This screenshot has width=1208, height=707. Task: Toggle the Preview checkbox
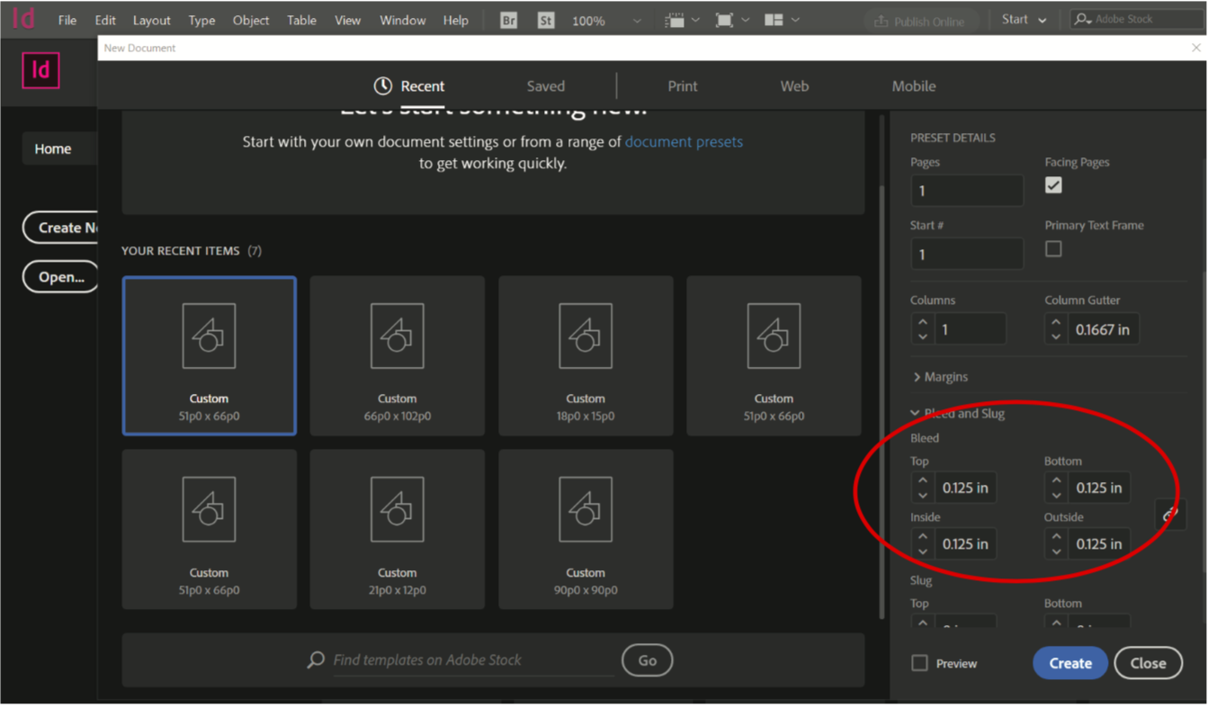pyautogui.click(x=919, y=664)
